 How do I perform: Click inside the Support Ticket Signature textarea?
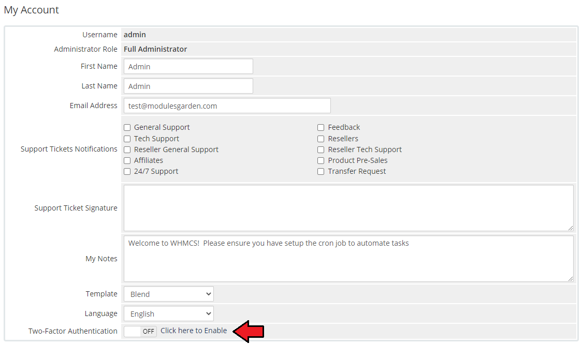348,208
